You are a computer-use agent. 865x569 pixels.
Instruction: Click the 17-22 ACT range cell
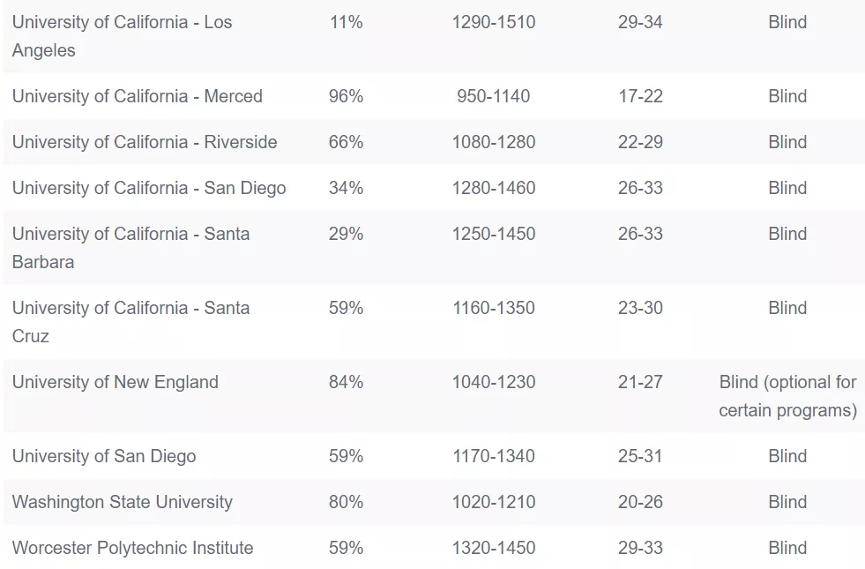[x=640, y=96]
